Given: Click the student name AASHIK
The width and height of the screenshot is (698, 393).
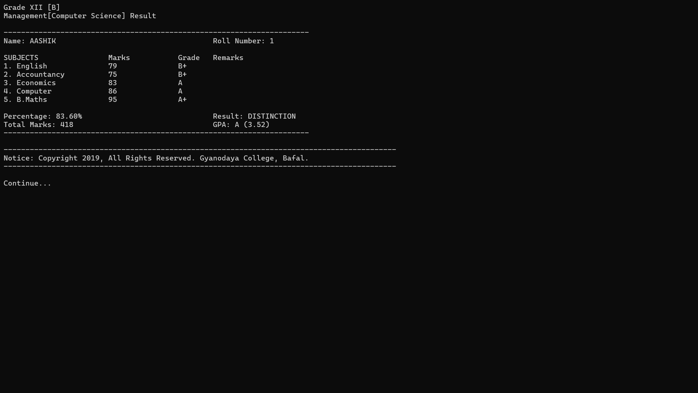Looking at the screenshot, I should click(x=43, y=41).
